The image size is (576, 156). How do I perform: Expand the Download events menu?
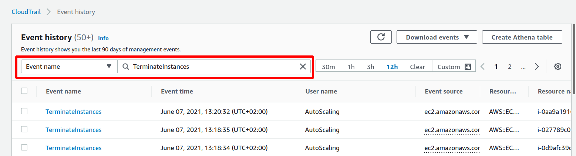(x=437, y=37)
